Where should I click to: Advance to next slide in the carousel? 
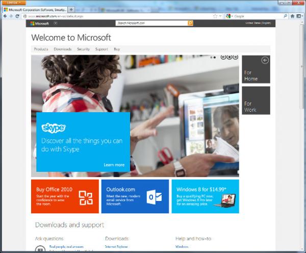[x=236, y=57]
